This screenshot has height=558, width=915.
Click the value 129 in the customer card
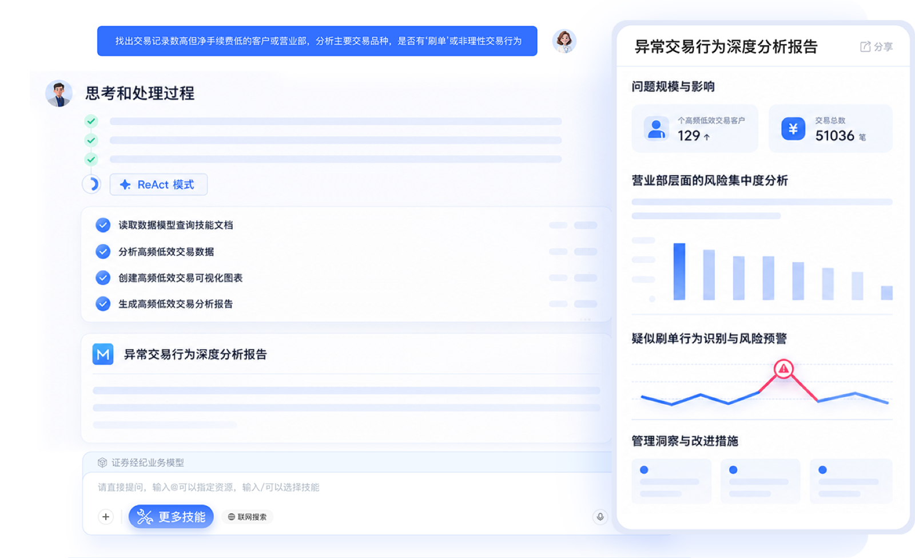tap(689, 136)
